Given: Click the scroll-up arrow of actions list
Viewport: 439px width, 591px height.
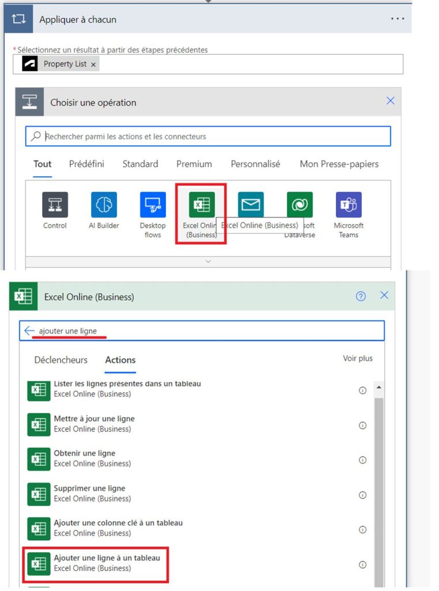Looking at the screenshot, I should pyautogui.click(x=379, y=387).
